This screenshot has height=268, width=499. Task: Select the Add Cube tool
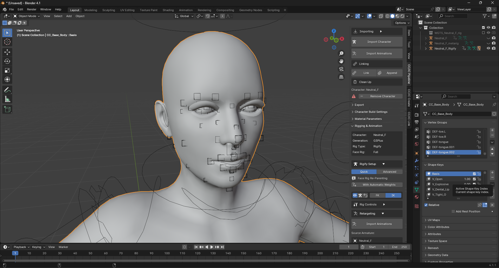point(7,109)
